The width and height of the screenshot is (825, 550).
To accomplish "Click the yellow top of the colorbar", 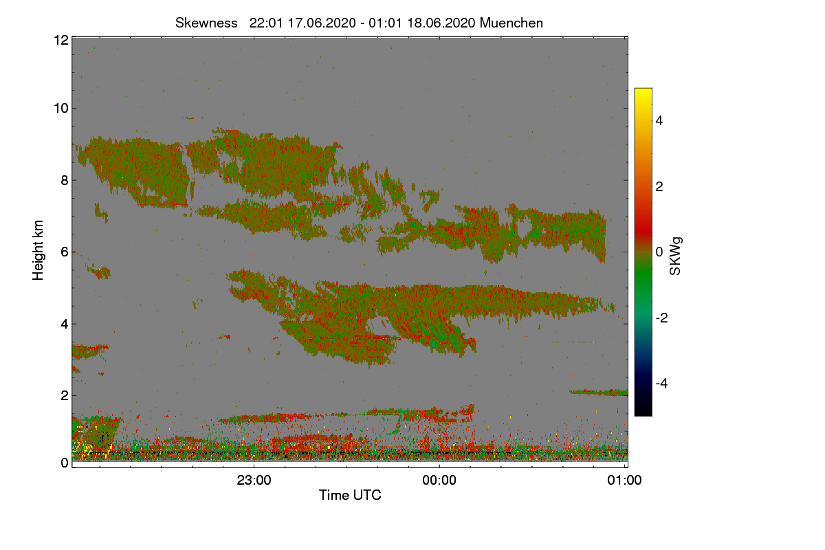I will coord(643,93).
